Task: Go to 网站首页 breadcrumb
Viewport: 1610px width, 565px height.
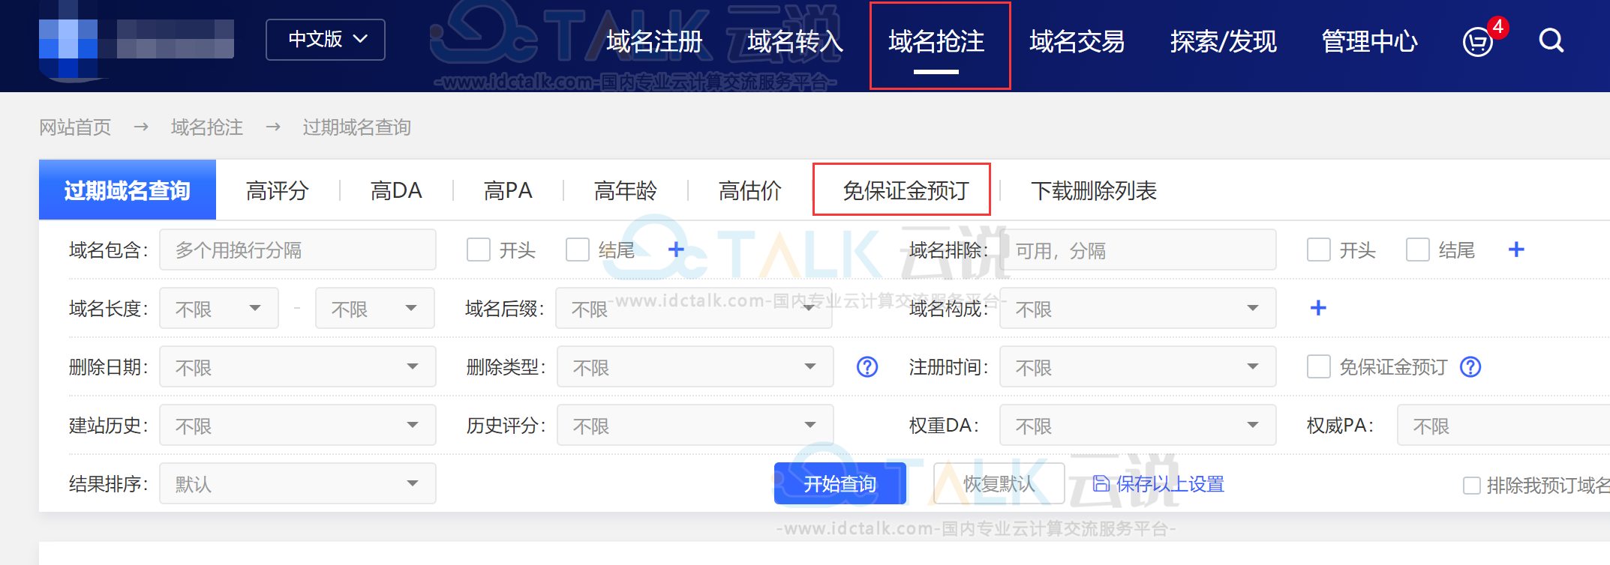Action: coord(75,127)
